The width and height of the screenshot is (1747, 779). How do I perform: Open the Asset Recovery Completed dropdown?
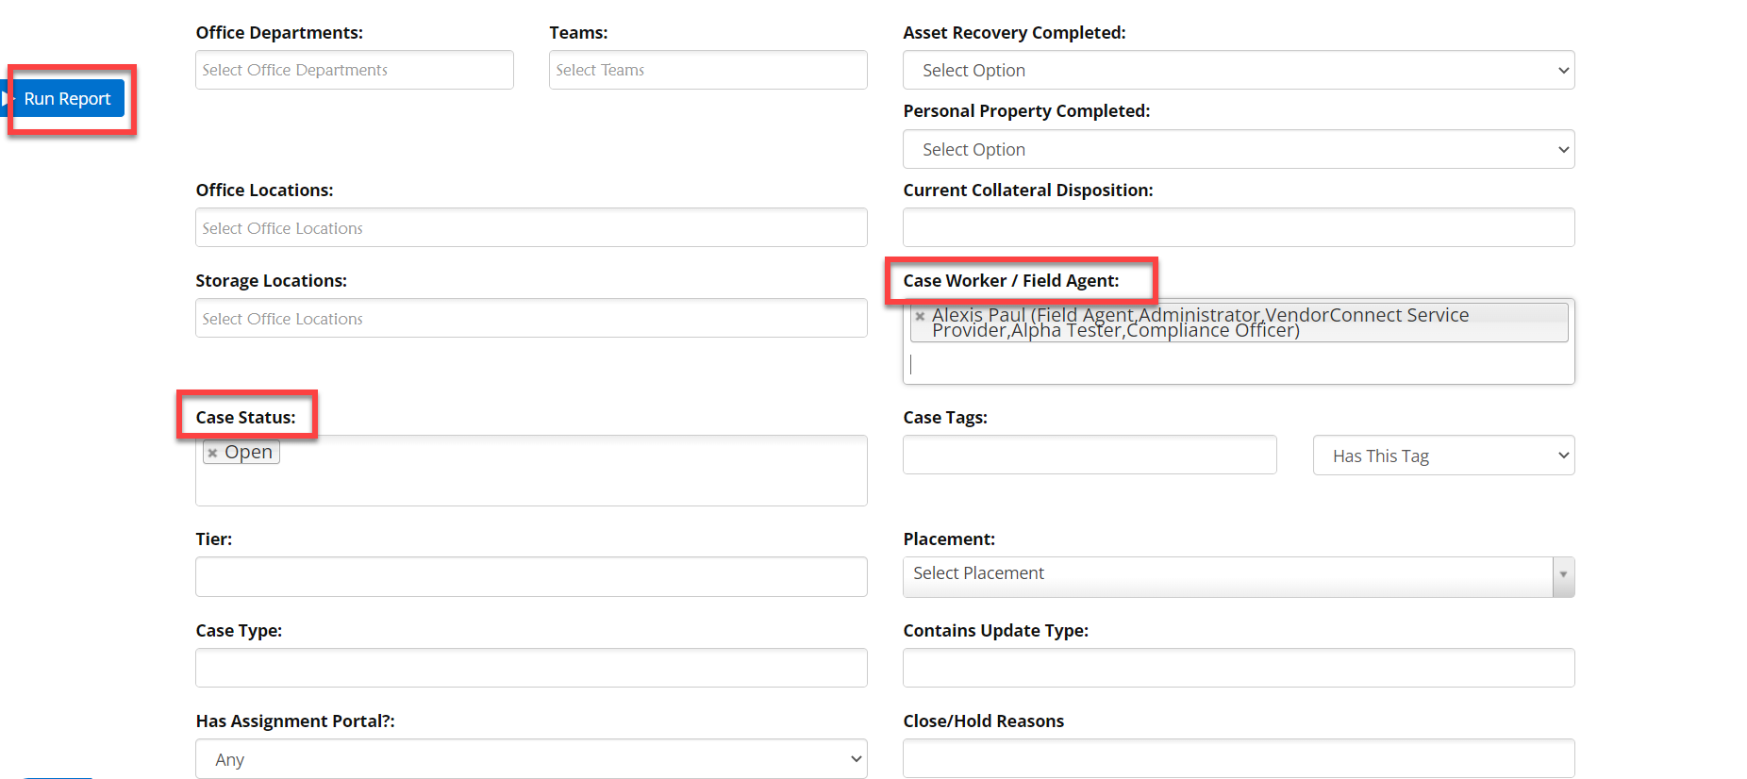[1239, 70]
